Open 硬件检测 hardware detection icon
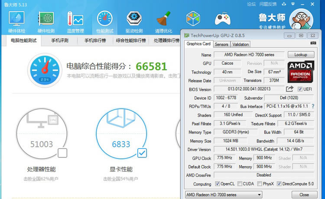325x199 pixels. (x=46, y=22)
